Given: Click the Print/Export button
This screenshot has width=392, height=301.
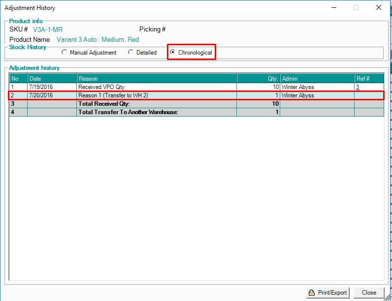Looking at the screenshot, I should 328,293.
